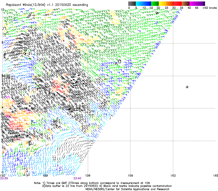Click the cyan-to-blue 5-15 knots legend segment
Screen dimensions: 218x191
[x=143, y=4]
